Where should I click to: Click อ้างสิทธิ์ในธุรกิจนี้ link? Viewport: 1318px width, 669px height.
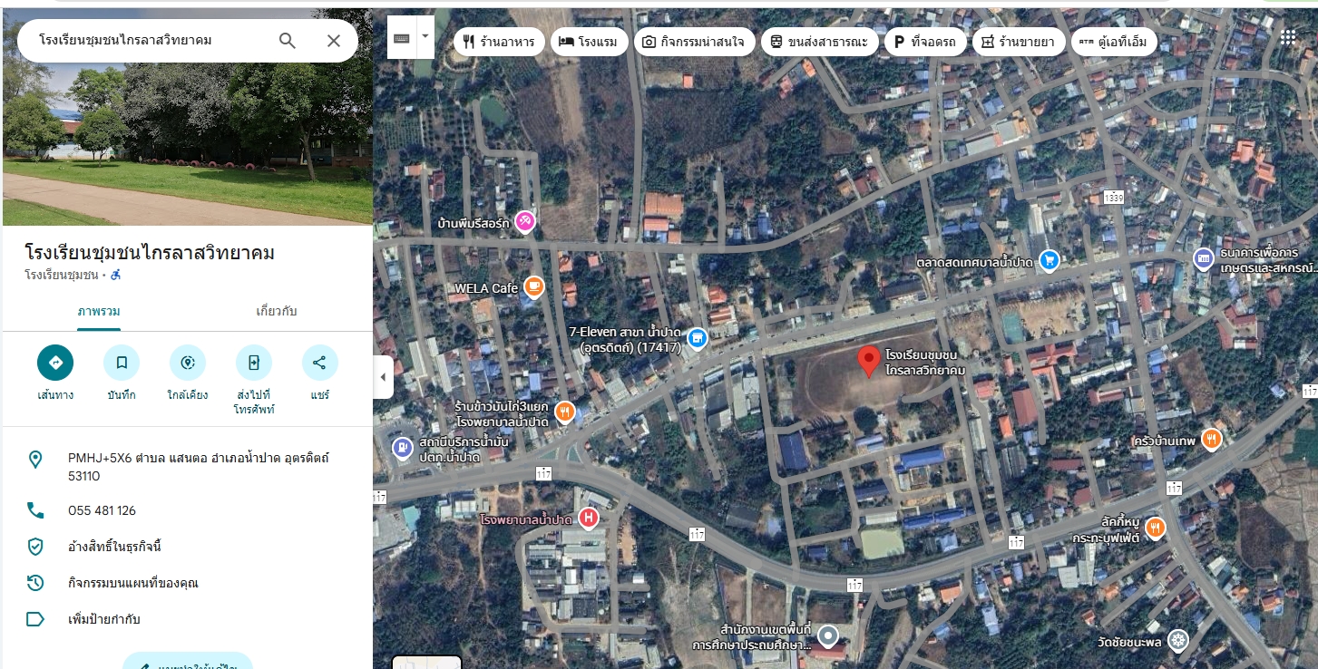(x=114, y=547)
